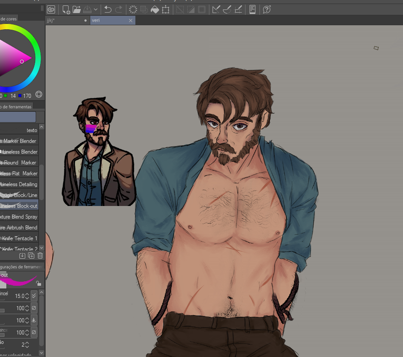Screen dimensions: 403x357
Task: Select the Texture Blend Spray brush
Action: coord(19,217)
